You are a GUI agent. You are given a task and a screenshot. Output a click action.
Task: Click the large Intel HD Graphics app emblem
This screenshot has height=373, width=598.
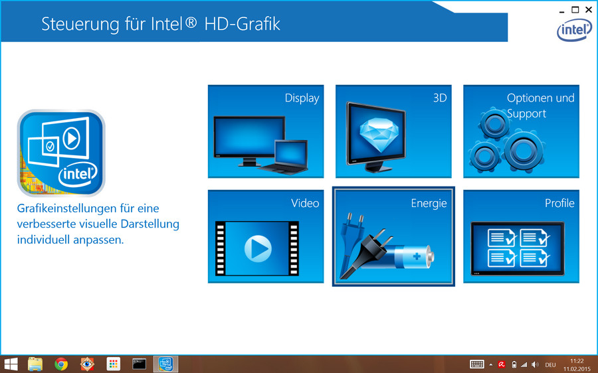[61, 153]
